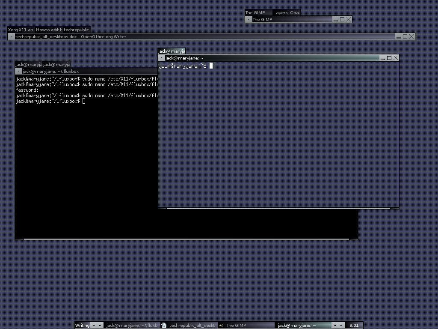Toggle sticky dot on ~/.fluxbox terminal titlebar
The image size is (438, 329).
pos(18,72)
